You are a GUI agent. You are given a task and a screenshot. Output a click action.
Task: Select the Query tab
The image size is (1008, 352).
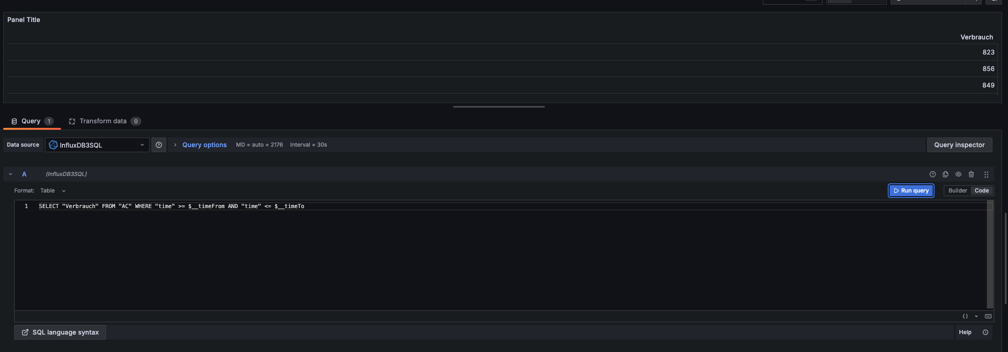point(32,121)
